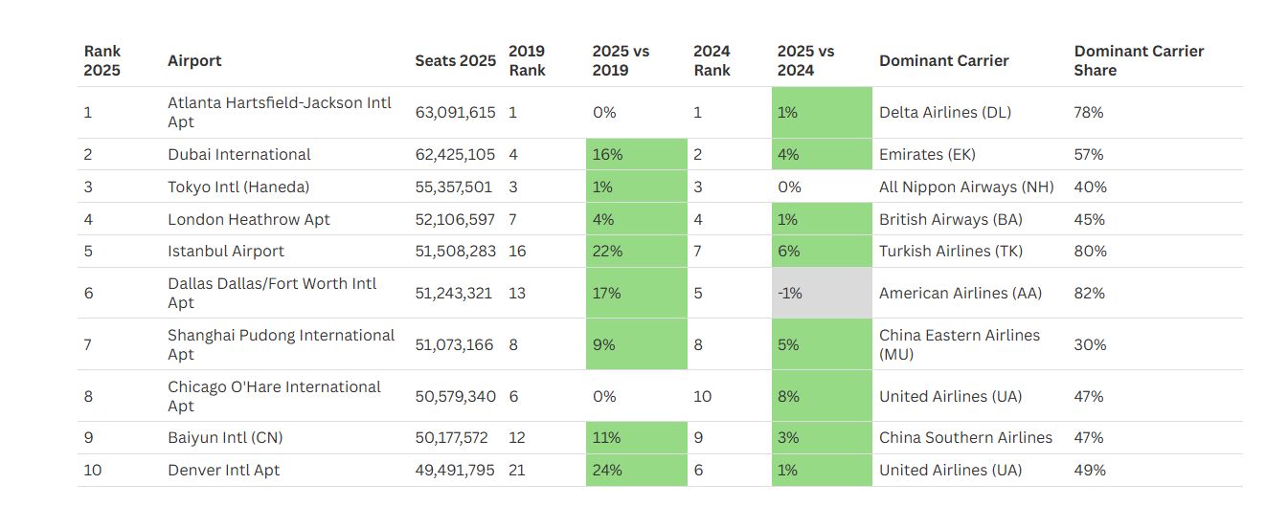The width and height of the screenshot is (1266, 506).
Task: Select the green 22% cell for Istanbul
Action: point(636,251)
